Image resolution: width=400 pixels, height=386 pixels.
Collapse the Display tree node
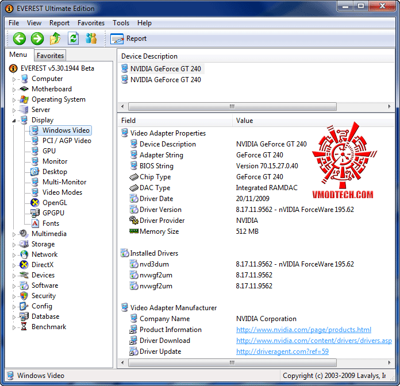click(x=14, y=121)
